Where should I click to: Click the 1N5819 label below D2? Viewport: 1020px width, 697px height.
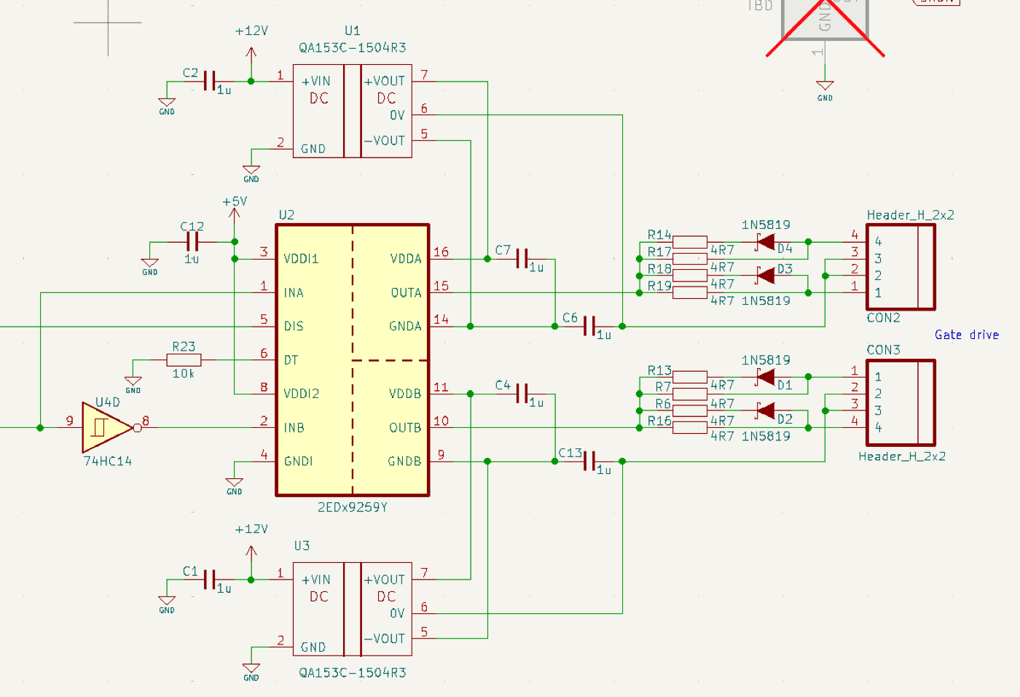click(766, 436)
